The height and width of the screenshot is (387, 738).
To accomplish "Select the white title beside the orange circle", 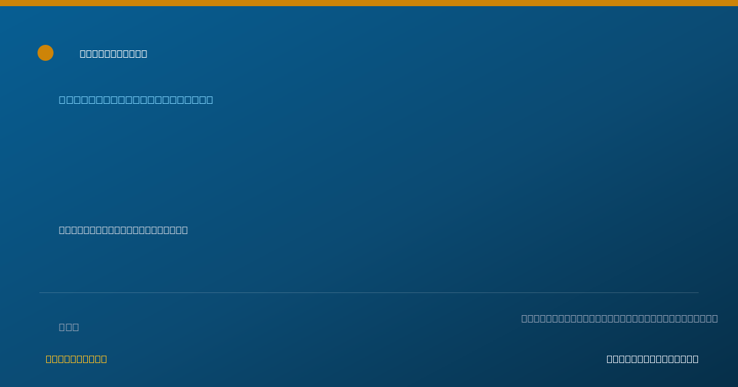I will click(114, 54).
